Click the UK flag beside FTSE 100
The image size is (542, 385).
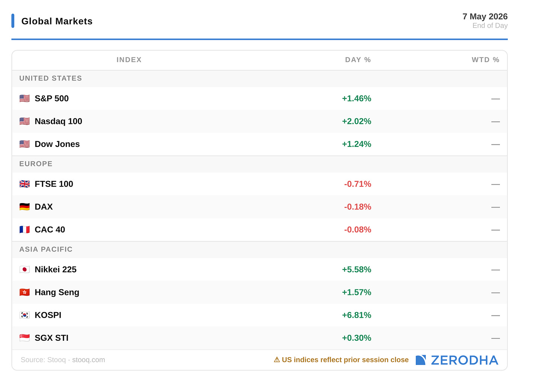(25, 184)
